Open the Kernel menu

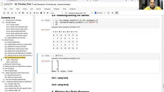click(x=38, y=9)
